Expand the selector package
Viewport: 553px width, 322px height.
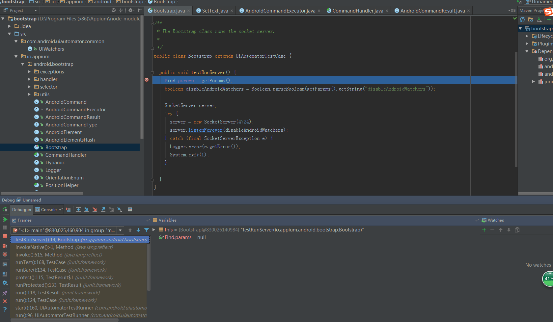(29, 87)
